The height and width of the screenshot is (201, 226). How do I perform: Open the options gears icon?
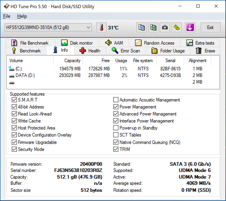tap(176, 28)
